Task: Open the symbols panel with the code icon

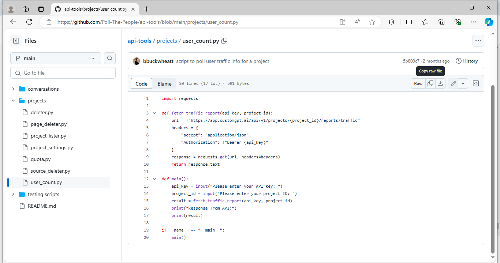Action: click(x=475, y=83)
